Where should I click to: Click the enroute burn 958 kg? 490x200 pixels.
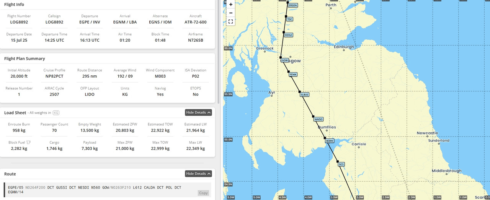(19, 130)
